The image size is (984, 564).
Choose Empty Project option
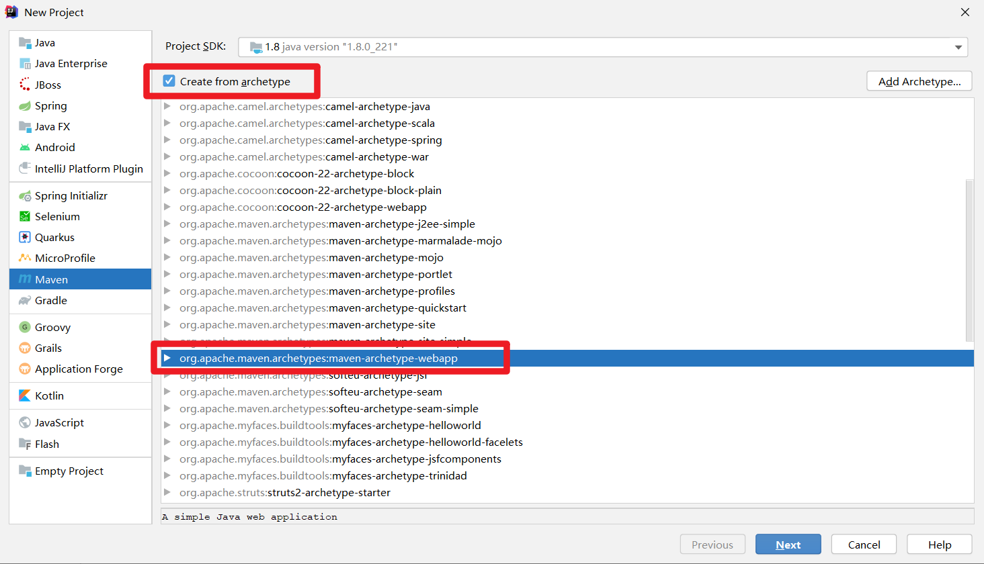[81, 471]
